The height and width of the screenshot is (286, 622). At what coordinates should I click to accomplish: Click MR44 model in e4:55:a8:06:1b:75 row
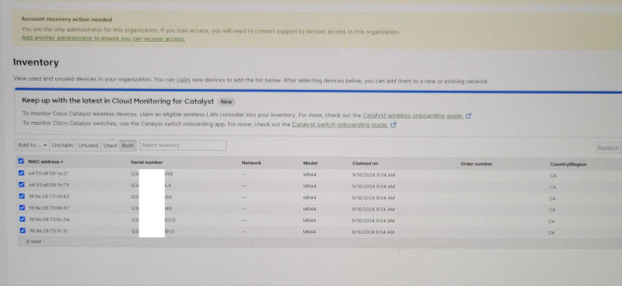point(309,186)
